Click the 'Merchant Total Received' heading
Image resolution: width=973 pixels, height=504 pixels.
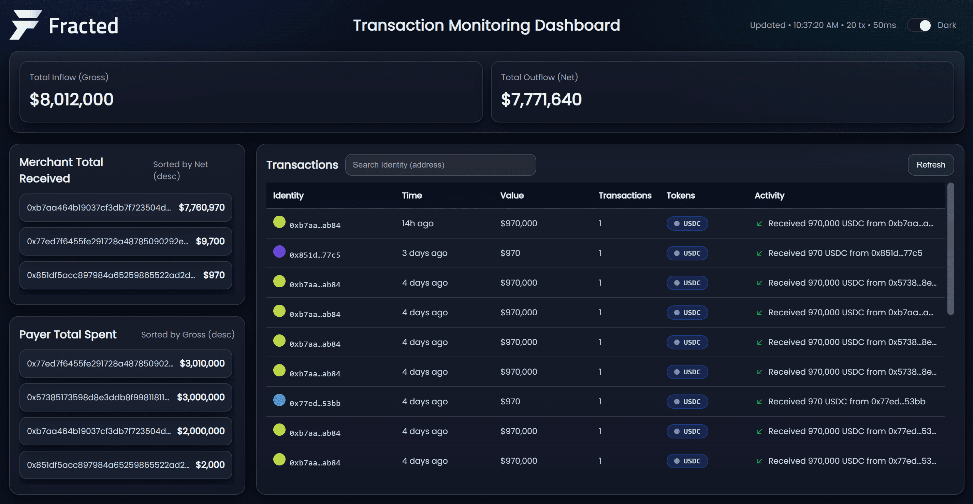61,170
